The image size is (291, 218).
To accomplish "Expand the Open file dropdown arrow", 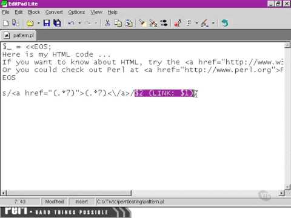I will point(38,23).
